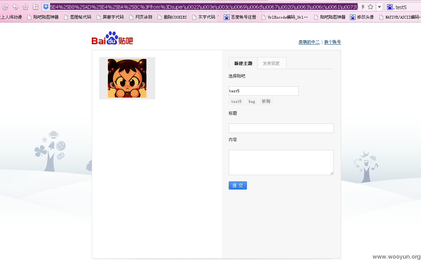
Task: Click the shield icon in address bar
Action: (x=46, y=7)
